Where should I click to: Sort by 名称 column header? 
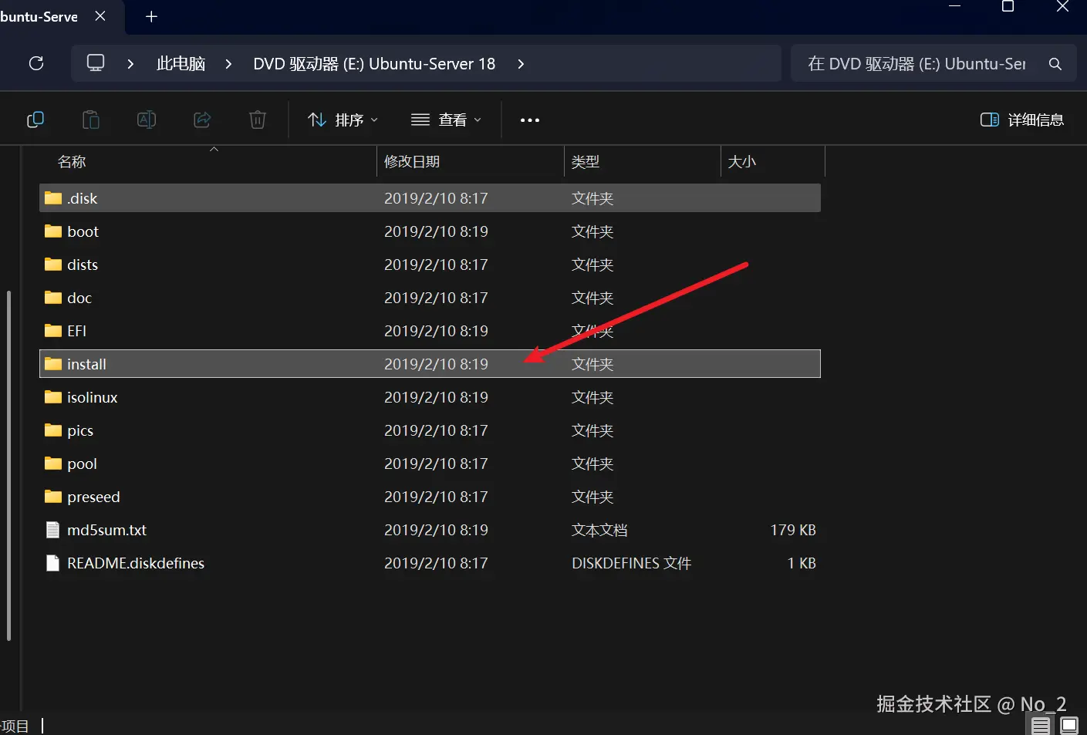(x=72, y=161)
